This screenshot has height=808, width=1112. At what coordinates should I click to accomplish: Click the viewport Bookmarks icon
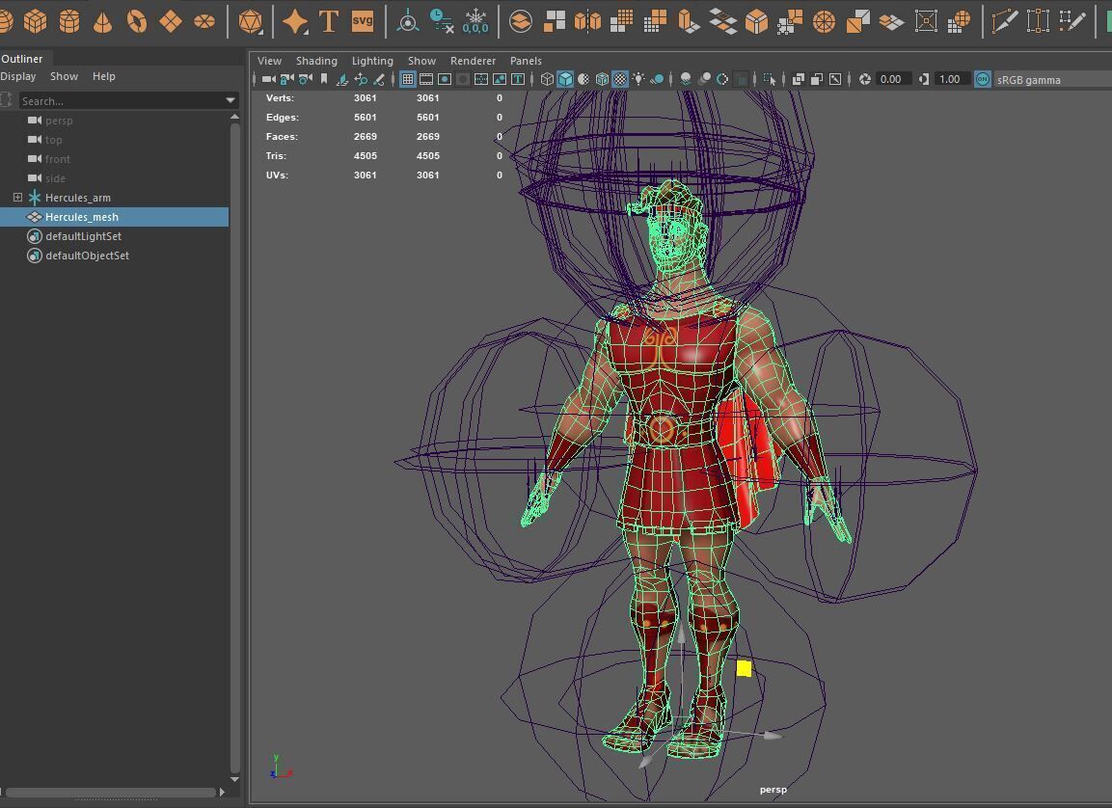pyautogui.click(x=324, y=79)
